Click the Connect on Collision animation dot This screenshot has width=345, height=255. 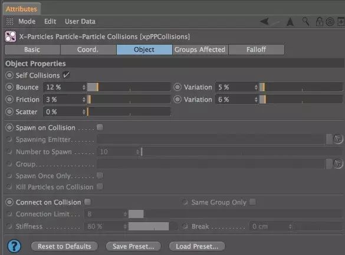(9, 202)
